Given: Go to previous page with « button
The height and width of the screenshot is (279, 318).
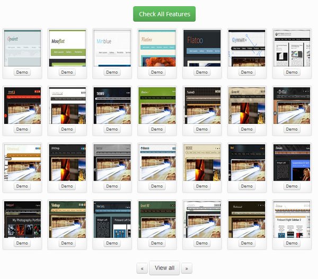Looking at the screenshot, I should (x=142, y=268).
